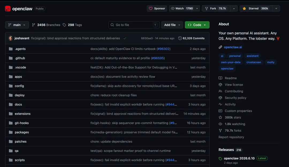Select the 'own-your-data' topic tag
This screenshot has height=167, width=289.
pyautogui.click(x=231, y=62)
